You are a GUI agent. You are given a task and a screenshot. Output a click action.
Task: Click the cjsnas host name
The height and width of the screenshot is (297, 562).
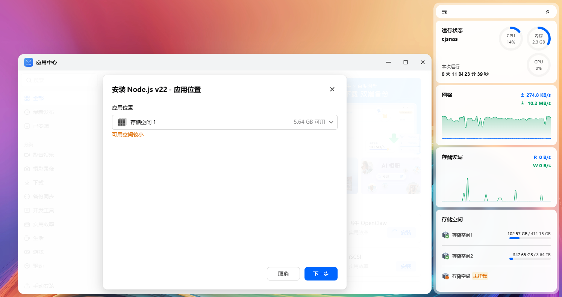[x=450, y=39]
